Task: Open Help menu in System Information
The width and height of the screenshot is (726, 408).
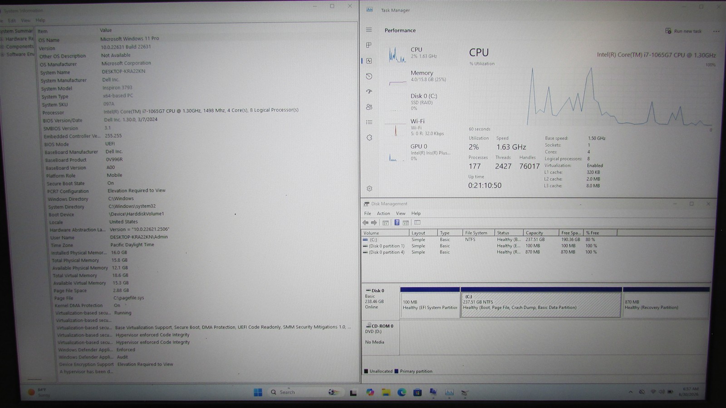Action: coord(40,20)
